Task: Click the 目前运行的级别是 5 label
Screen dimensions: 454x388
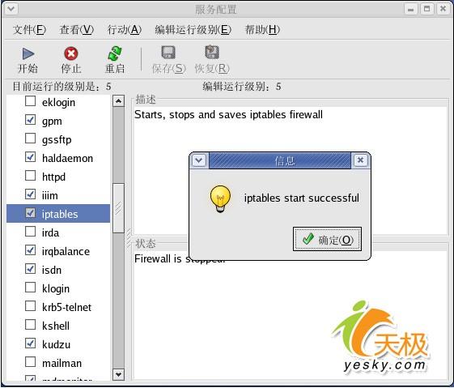Action: pos(62,87)
